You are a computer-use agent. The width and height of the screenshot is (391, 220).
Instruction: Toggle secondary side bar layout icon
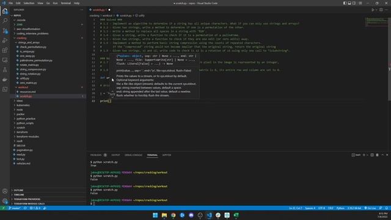click(x=354, y=3)
